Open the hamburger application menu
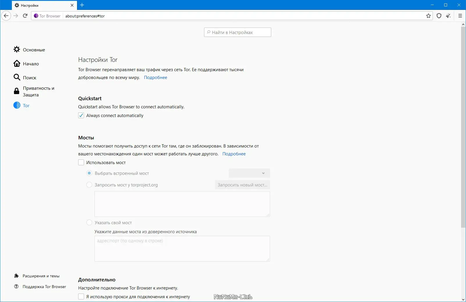 (x=460, y=16)
